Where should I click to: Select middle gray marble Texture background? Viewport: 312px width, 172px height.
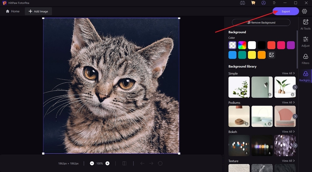262,168
